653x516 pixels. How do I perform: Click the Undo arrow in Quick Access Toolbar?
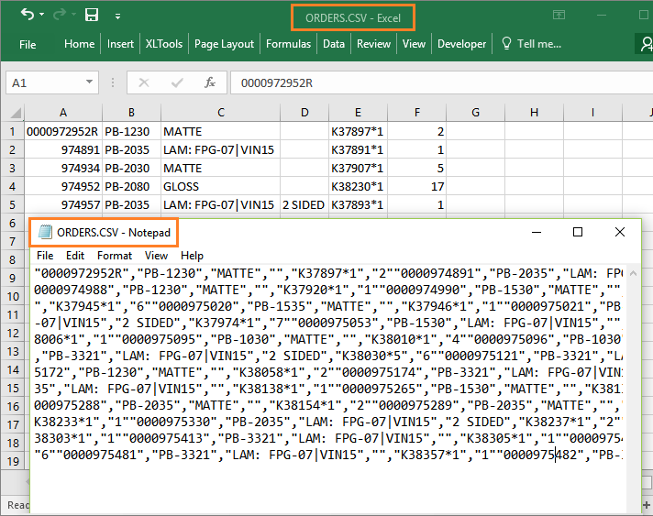[x=27, y=15]
